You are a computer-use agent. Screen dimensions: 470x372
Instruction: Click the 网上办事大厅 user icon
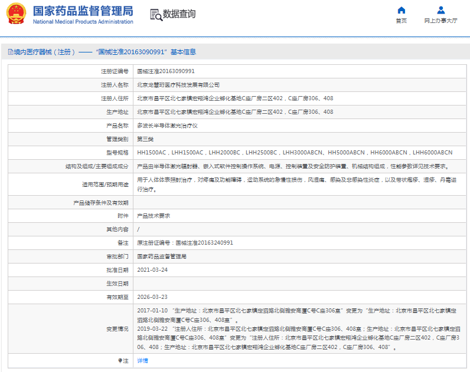pos(440,11)
